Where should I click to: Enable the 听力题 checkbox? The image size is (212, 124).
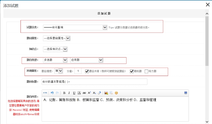[x=146, y=71]
